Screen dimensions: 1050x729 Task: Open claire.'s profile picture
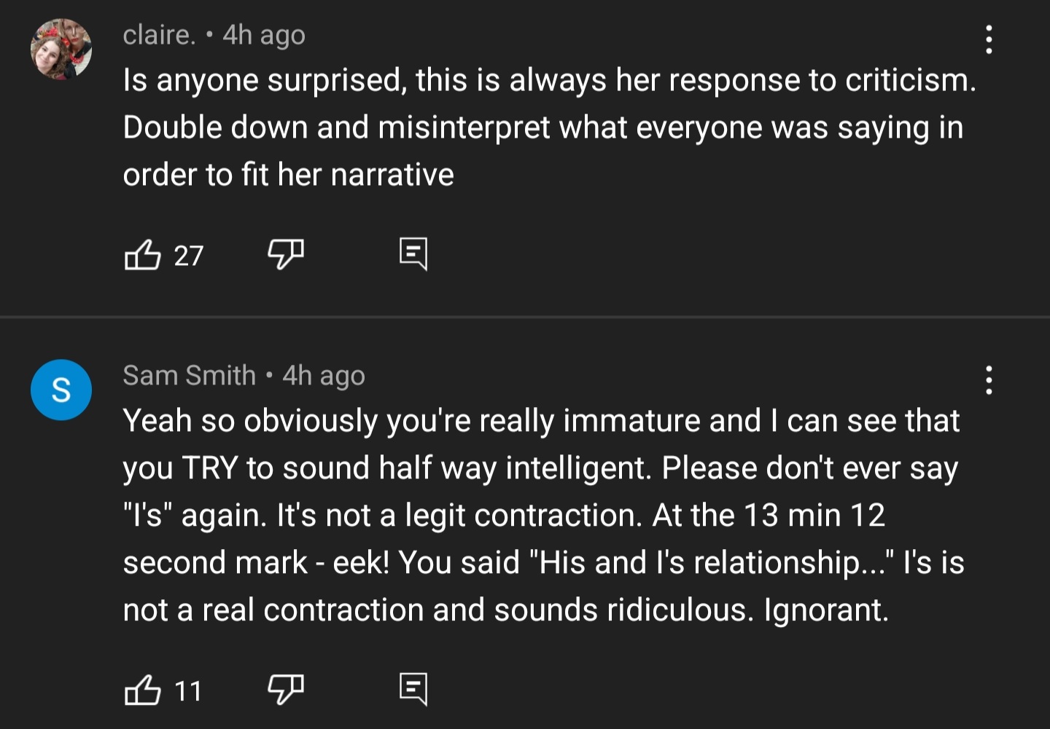pos(61,49)
